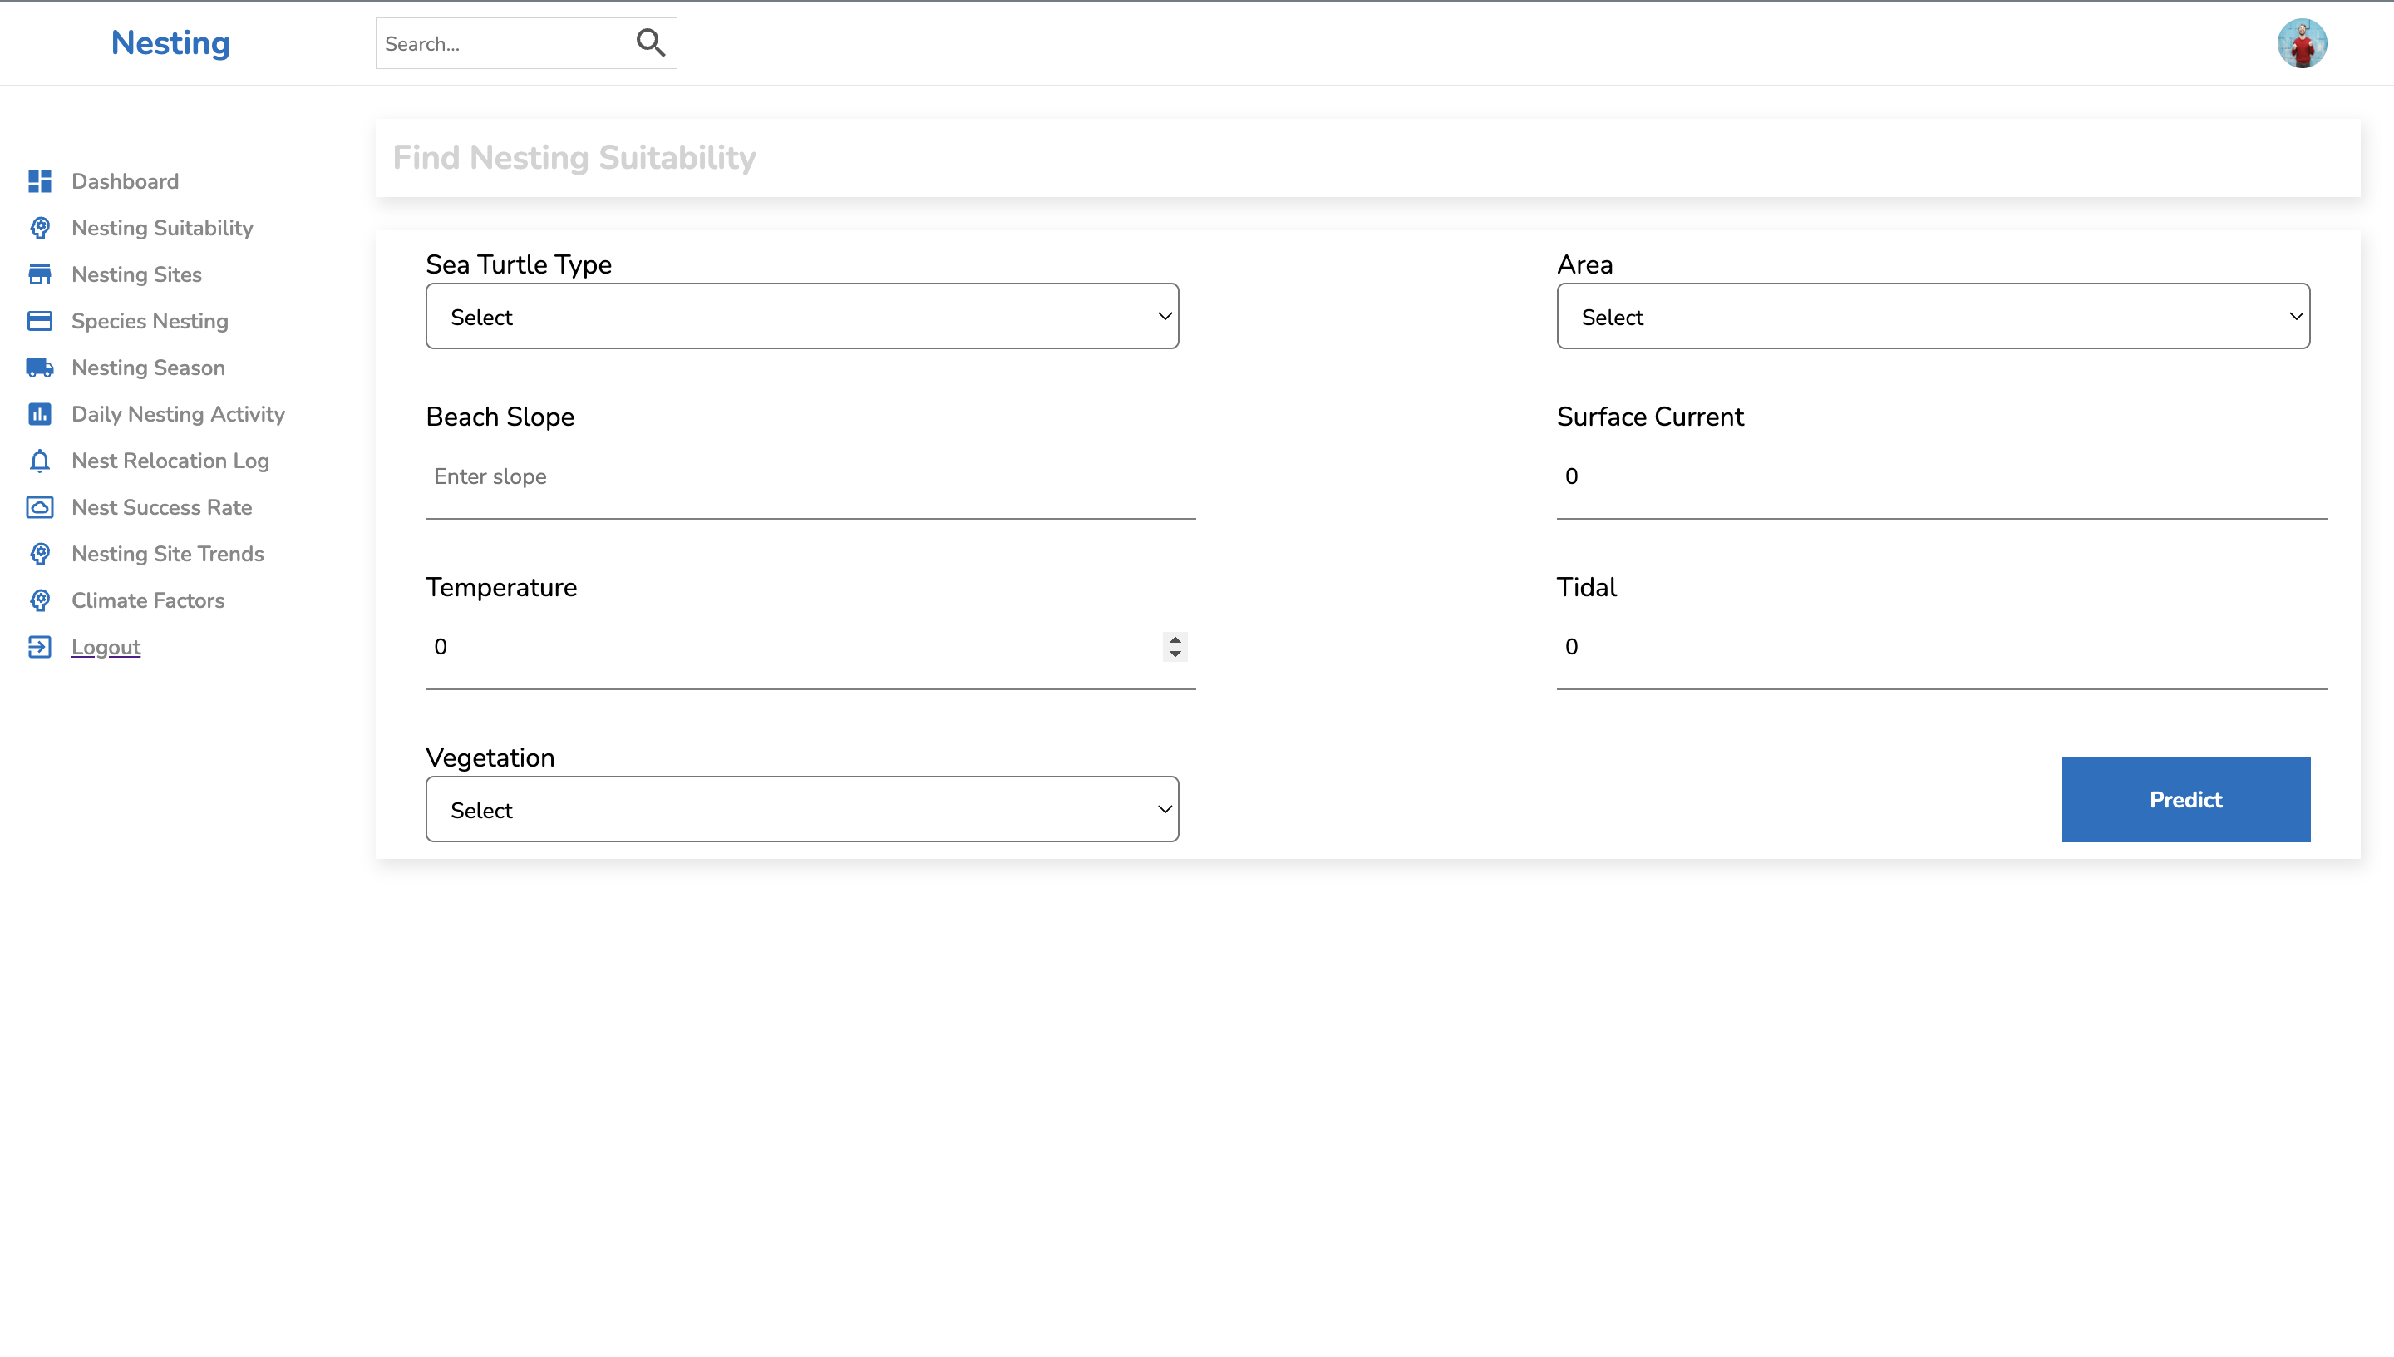Increment Temperature using the stepper arrows
Screen dimensions: 2394x1357
click(x=1174, y=641)
